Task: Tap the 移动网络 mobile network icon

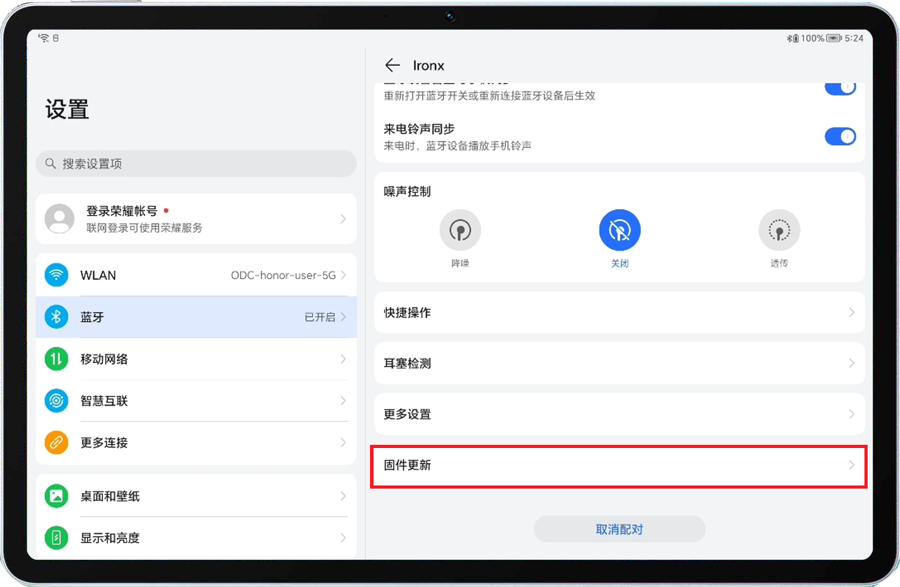Action: (56, 359)
